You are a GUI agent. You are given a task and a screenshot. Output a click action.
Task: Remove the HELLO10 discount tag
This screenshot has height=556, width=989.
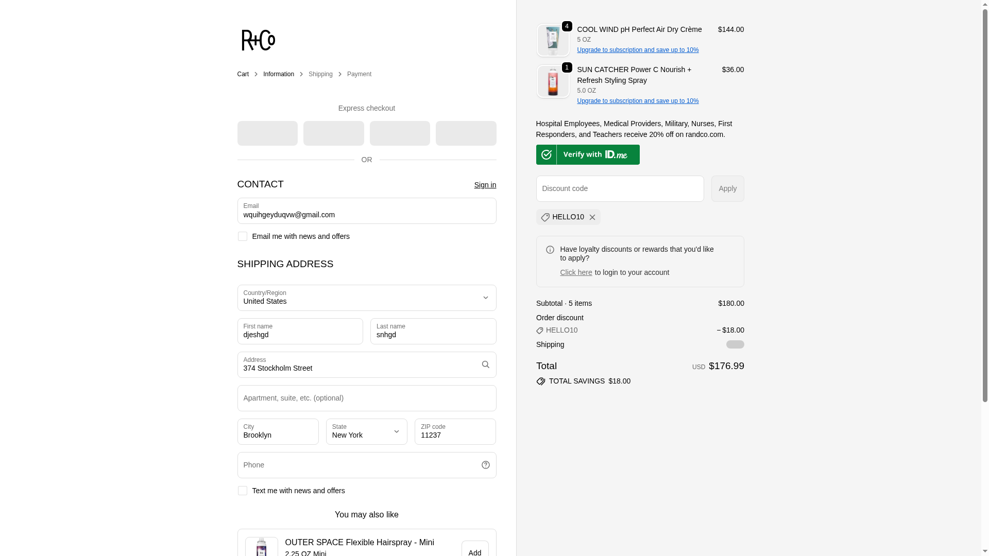[592, 217]
